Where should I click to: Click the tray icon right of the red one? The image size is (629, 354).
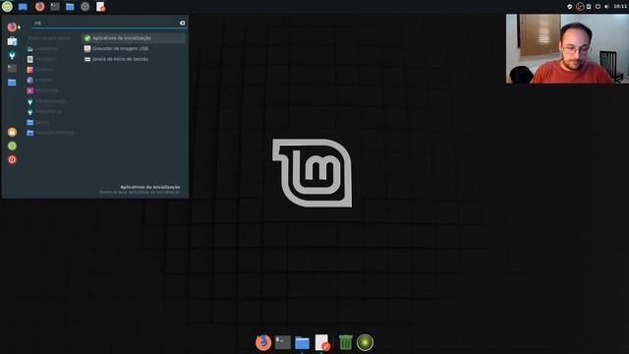coord(589,7)
